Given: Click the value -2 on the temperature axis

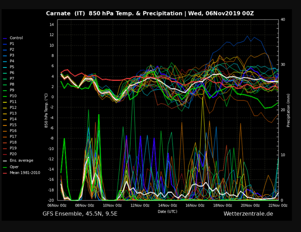Looking at the screenshot, I should pos(52,108).
